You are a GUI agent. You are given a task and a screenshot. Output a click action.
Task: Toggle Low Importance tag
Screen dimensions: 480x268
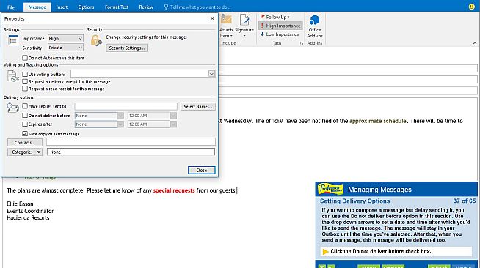point(280,34)
